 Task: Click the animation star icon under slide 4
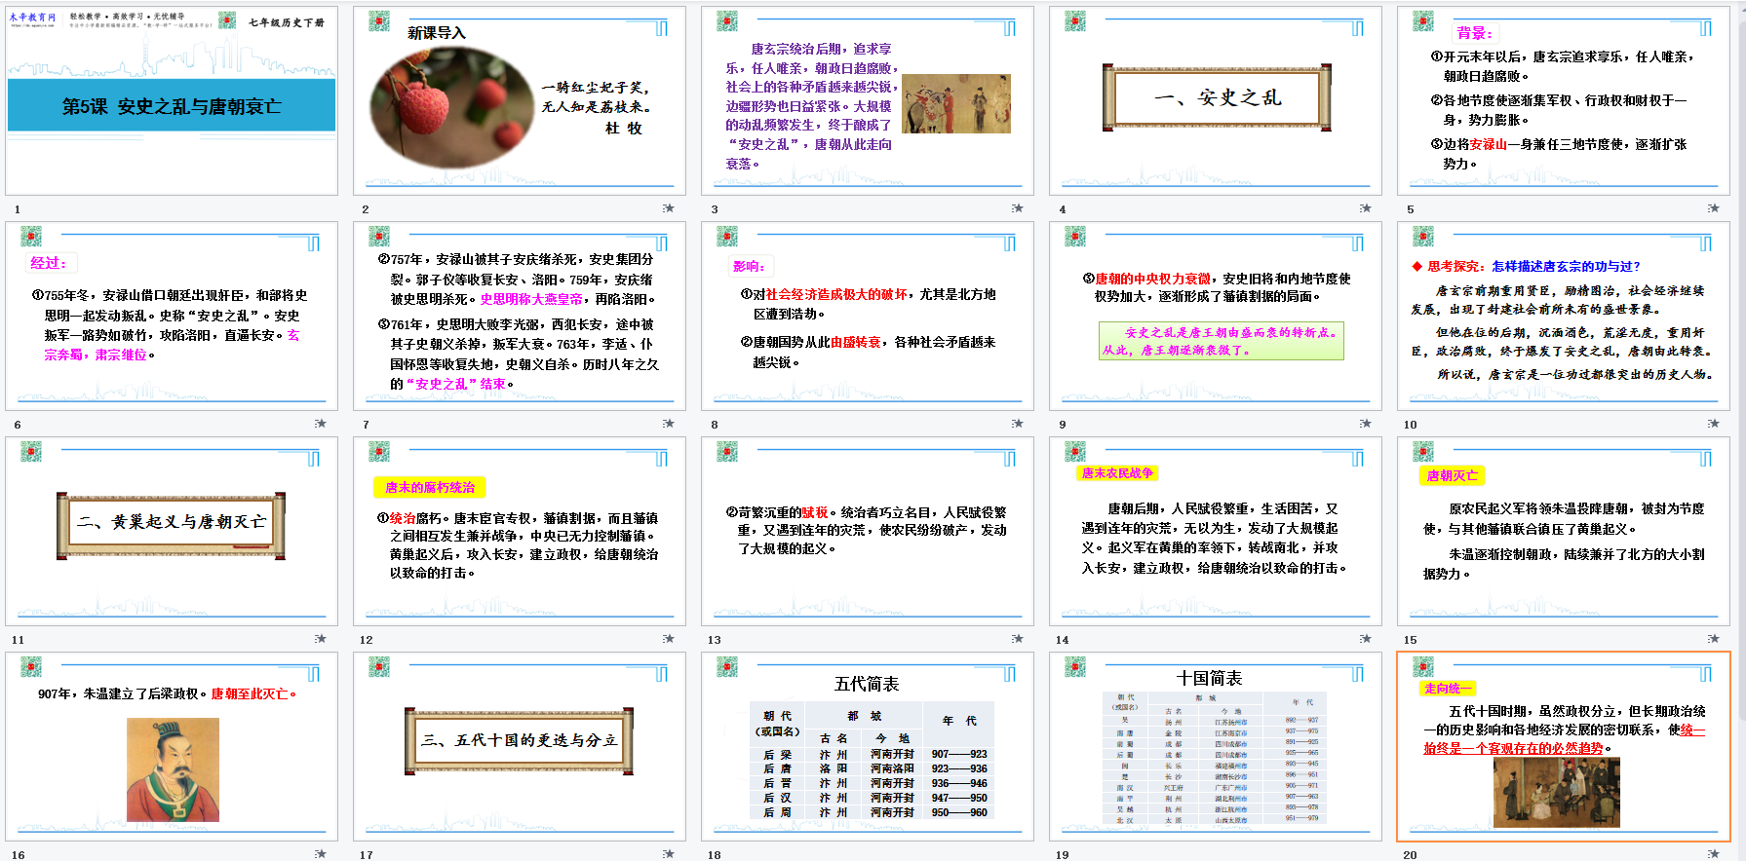[x=1365, y=208]
